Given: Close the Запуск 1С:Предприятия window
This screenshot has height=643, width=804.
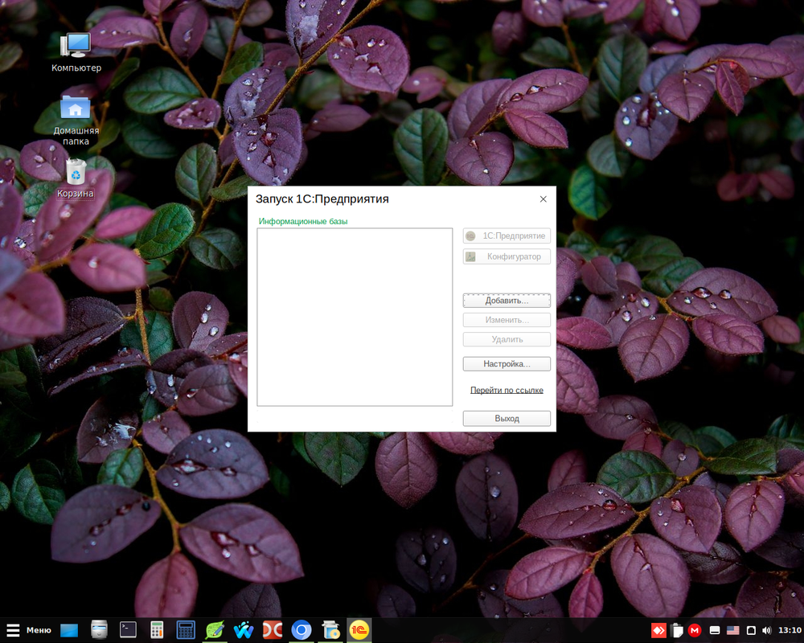Looking at the screenshot, I should point(543,199).
